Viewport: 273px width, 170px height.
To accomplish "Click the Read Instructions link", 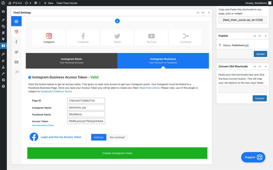I will (149, 88).
